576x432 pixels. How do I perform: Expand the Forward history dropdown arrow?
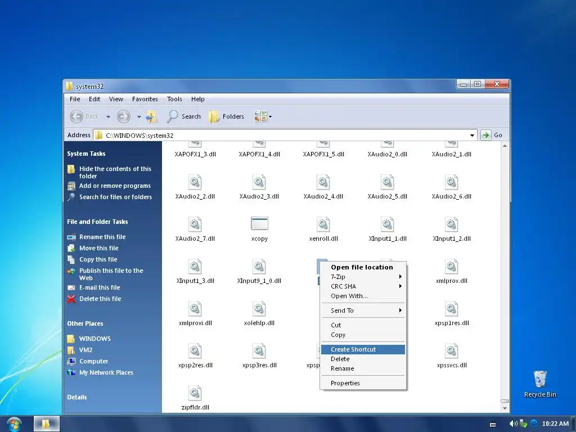(139, 117)
